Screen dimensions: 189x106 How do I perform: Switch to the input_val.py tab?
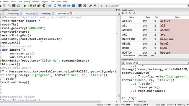coord(30,14)
